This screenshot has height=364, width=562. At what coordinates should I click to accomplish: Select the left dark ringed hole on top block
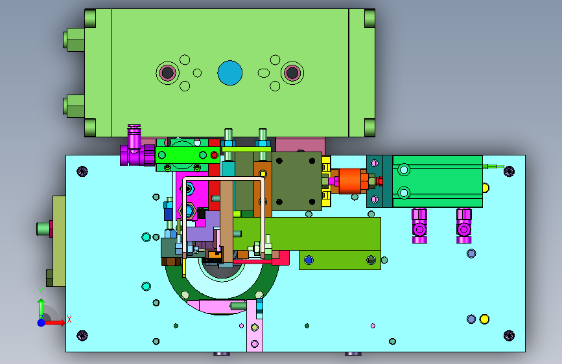[167, 73]
